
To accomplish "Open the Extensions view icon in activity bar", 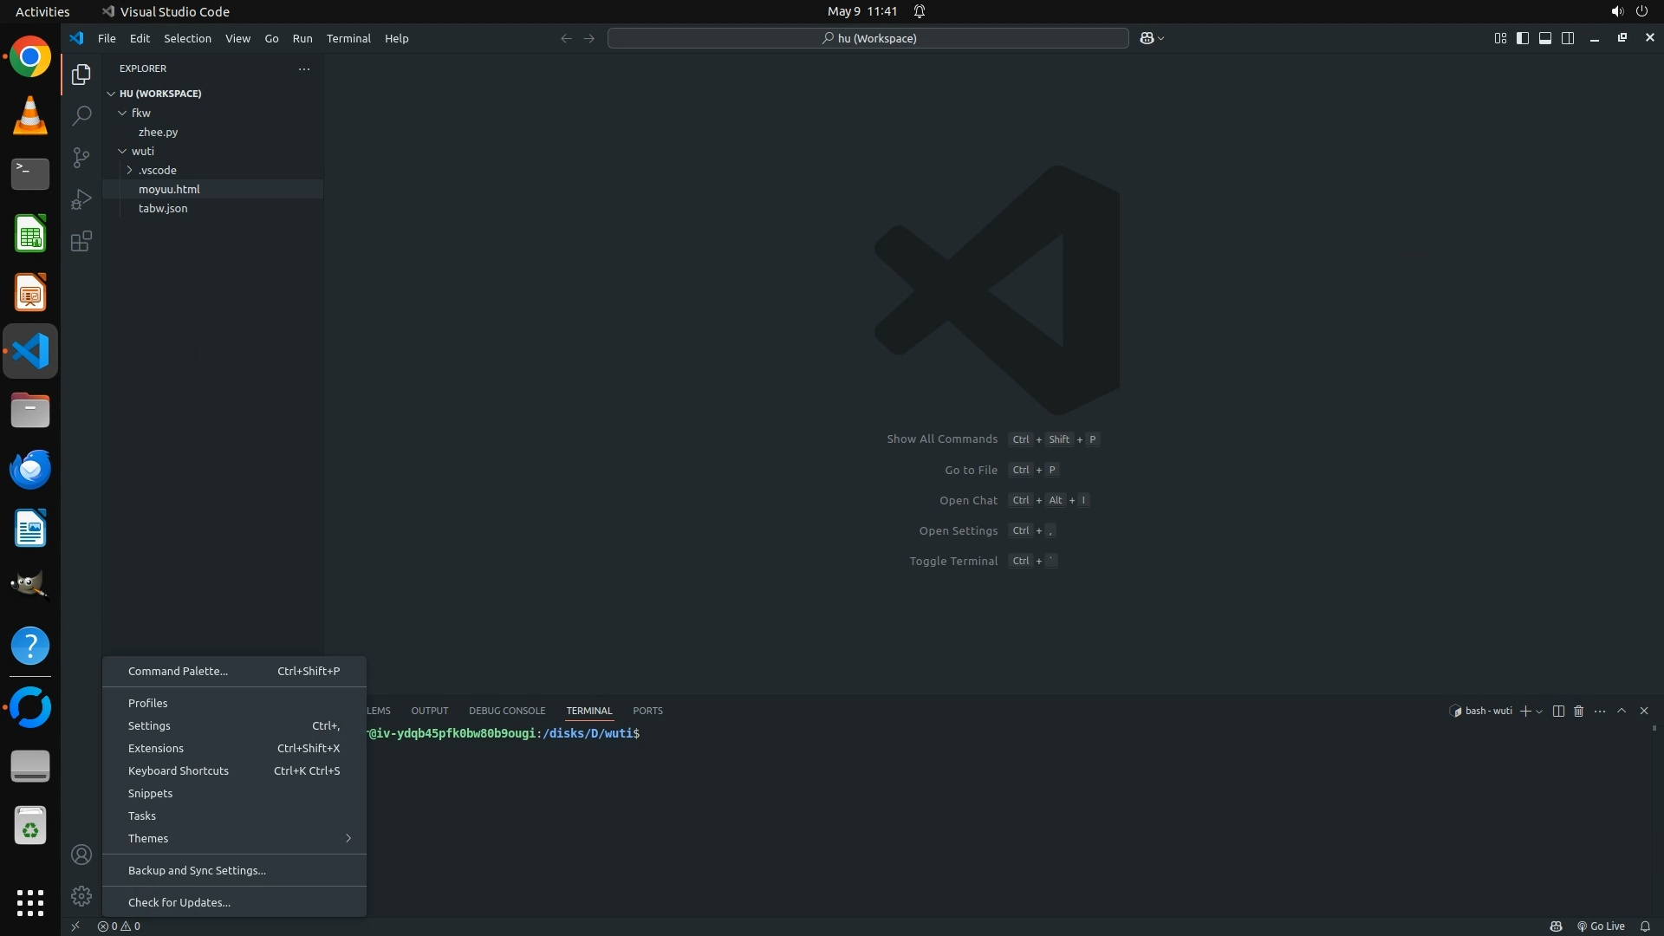I will click(x=81, y=241).
